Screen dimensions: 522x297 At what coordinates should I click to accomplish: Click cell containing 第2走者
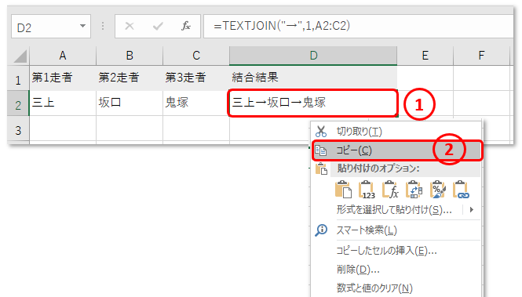tap(130, 78)
